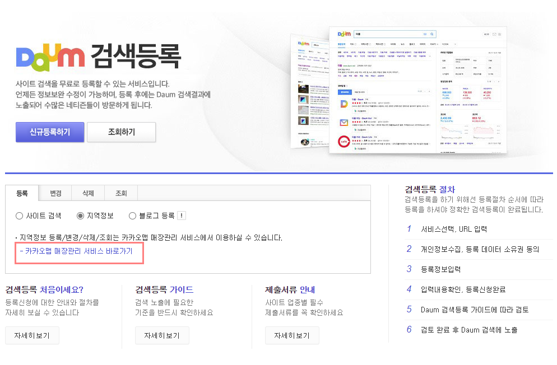Click 자세히보기 under 검색등록 가이드
Screen dimensions: 557x365
point(162,335)
